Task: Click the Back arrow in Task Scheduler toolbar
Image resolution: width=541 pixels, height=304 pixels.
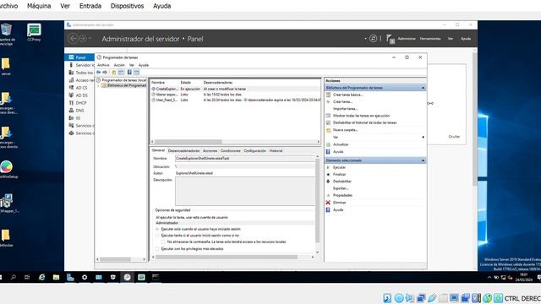Action: click(x=98, y=73)
